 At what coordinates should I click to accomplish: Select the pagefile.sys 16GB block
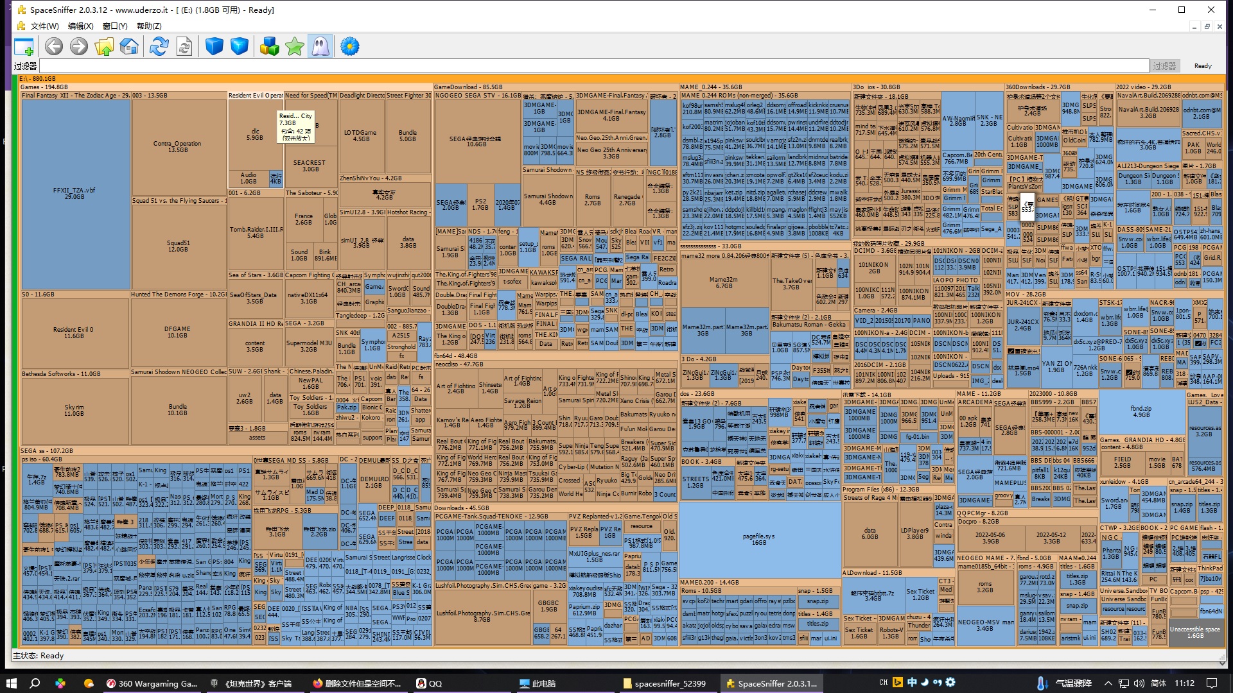point(759,538)
